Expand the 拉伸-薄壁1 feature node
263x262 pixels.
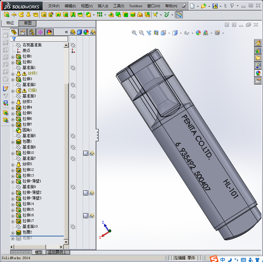[13, 182]
